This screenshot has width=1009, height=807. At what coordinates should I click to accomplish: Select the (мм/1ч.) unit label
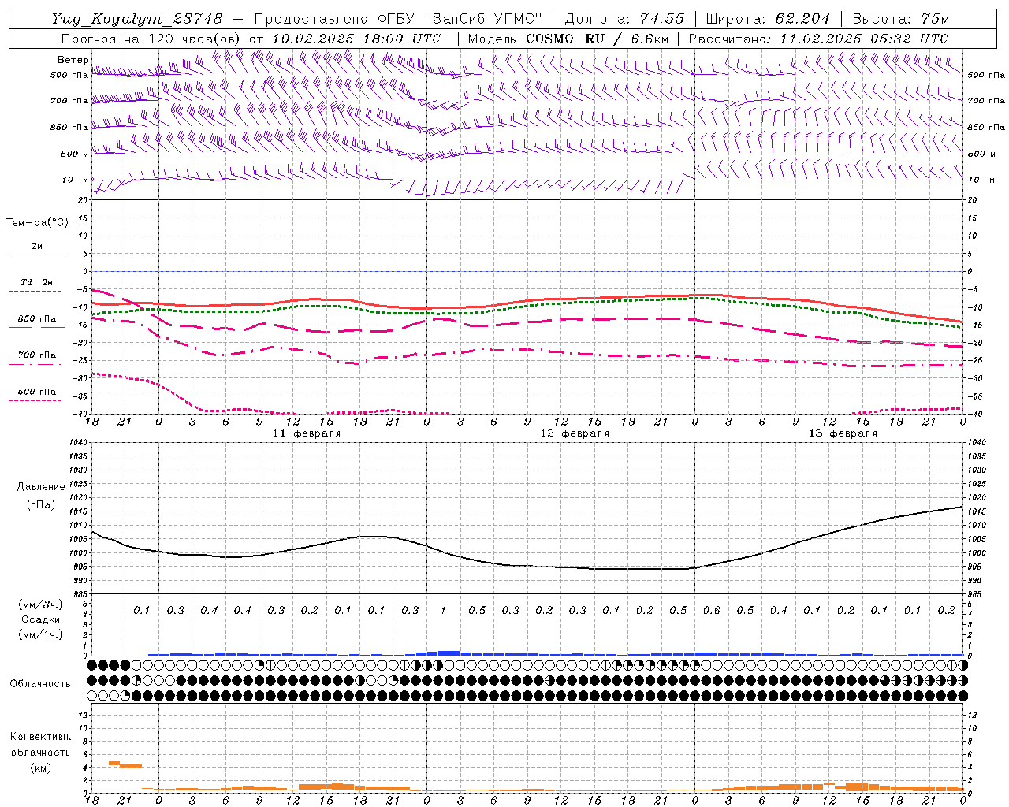click(x=41, y=634)
